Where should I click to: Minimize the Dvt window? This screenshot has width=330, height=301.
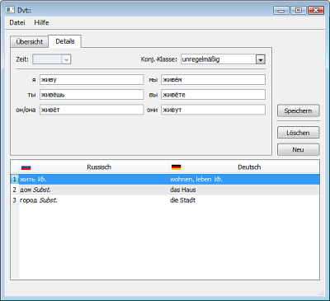281,11
